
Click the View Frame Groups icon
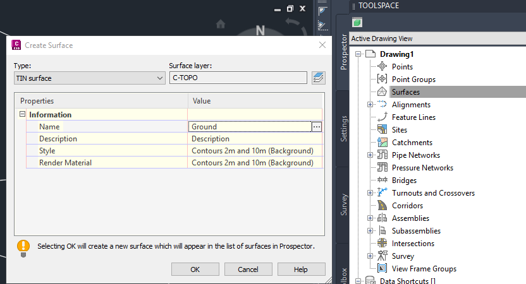(382, 268)
